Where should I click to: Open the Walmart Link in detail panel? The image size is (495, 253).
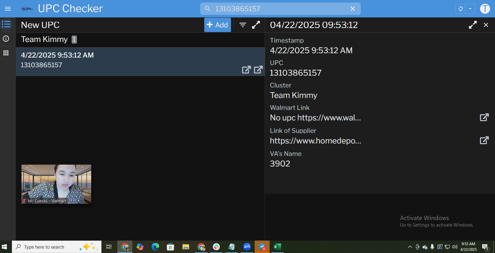[x=484, y=117]
